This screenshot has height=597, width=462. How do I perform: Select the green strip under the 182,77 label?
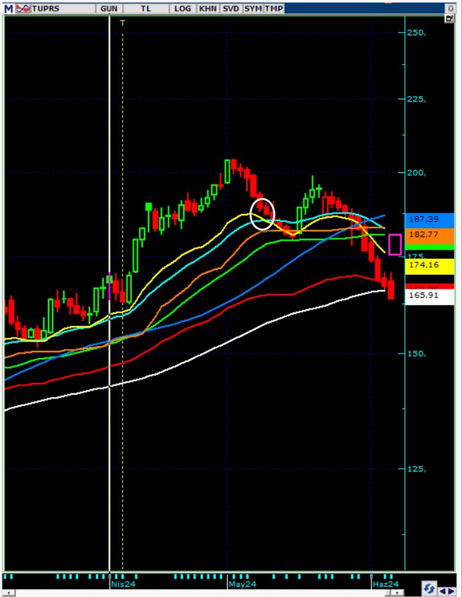click(429, 247)
